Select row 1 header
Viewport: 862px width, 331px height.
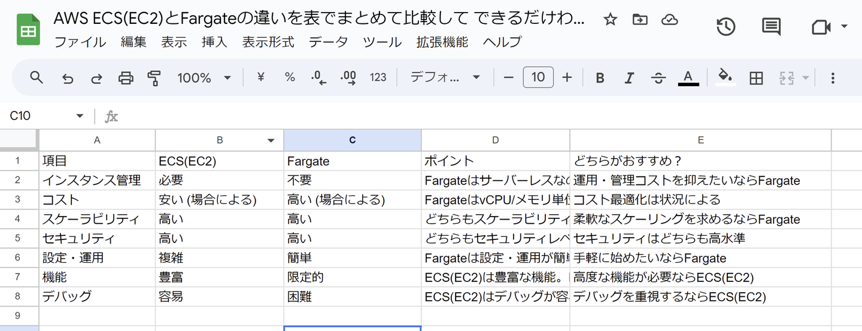click(19, 160)
